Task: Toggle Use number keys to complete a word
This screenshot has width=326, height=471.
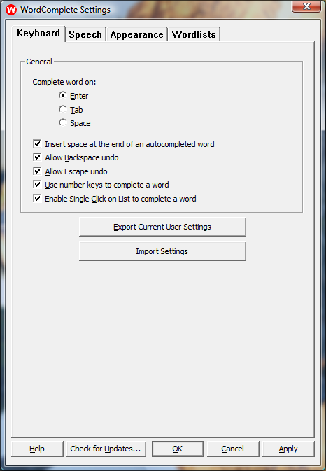Action: point(37,185)
